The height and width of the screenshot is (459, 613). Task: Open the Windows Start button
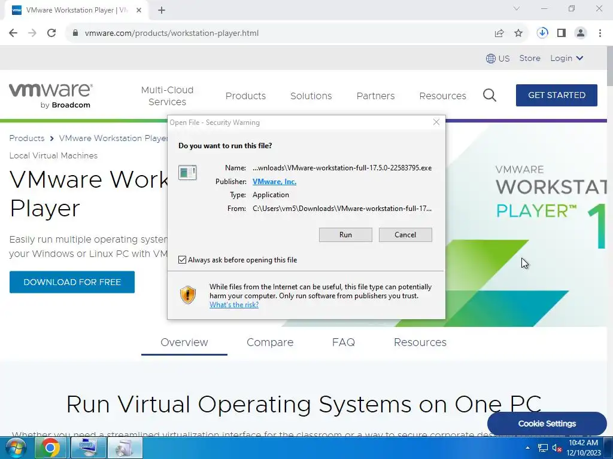[15, 448]
